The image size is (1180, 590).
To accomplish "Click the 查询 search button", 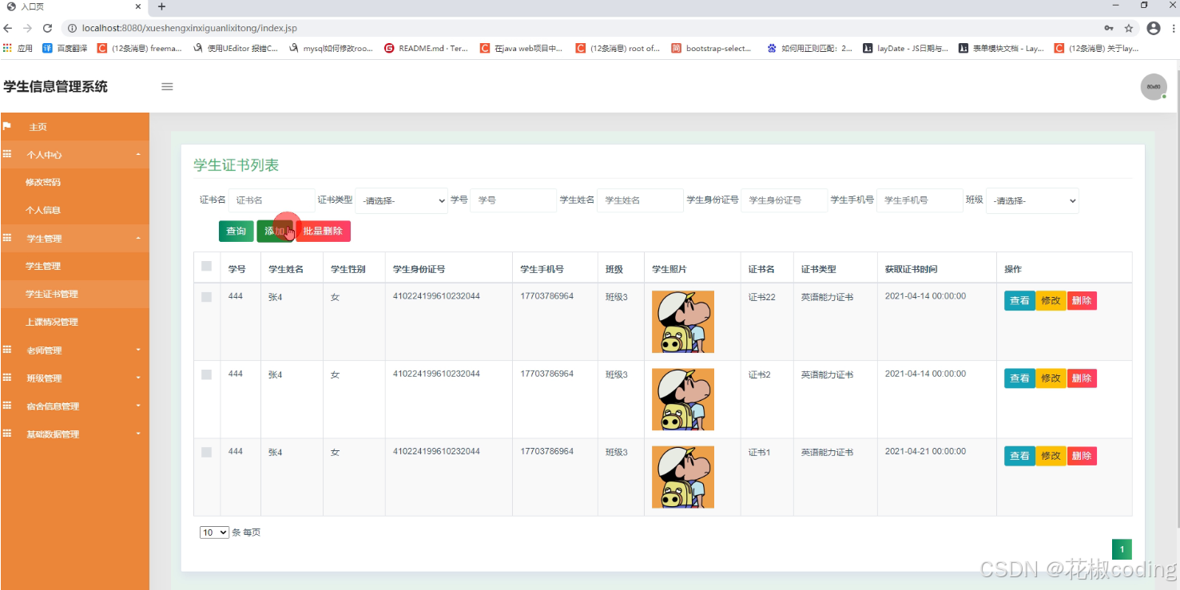I will (x=236, y=231).
